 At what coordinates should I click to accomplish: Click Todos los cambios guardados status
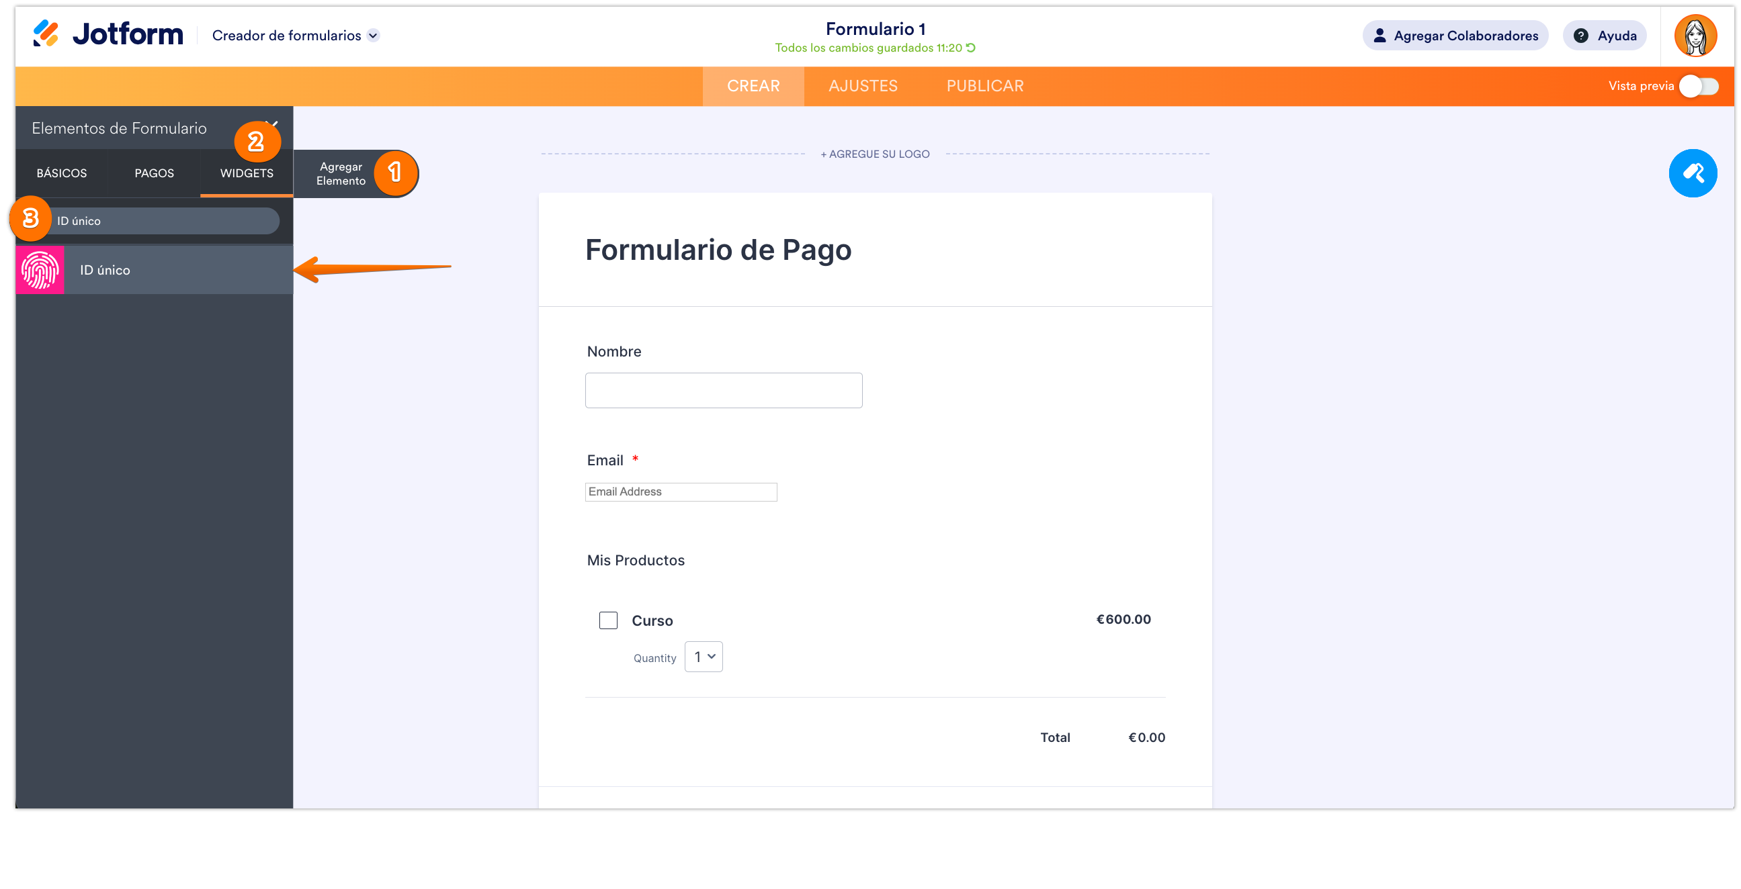pos(867,47)
